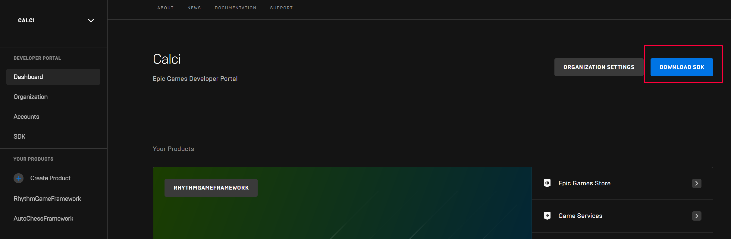Viewport: 731px width, 239px height.
Task: Expand the Game Services chevron arrow
Action: [697, 216]
